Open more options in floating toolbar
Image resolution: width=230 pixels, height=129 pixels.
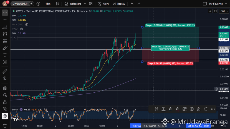(x=213, y=109)
